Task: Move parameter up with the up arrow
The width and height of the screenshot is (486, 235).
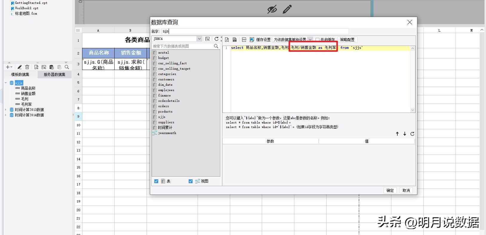Action: (397, 134)
